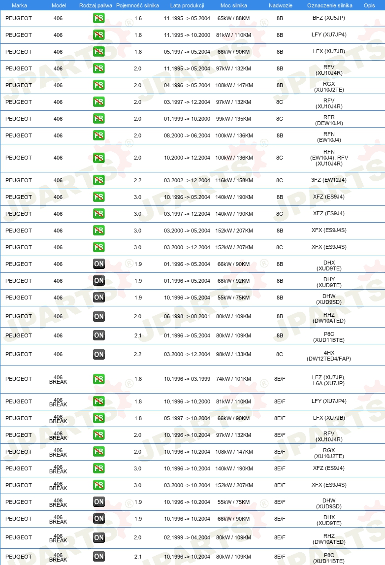Viewport: 385px width, 565px height.
Task: Click the engine capacity value 1.6
Action: [x=138, y=18]
